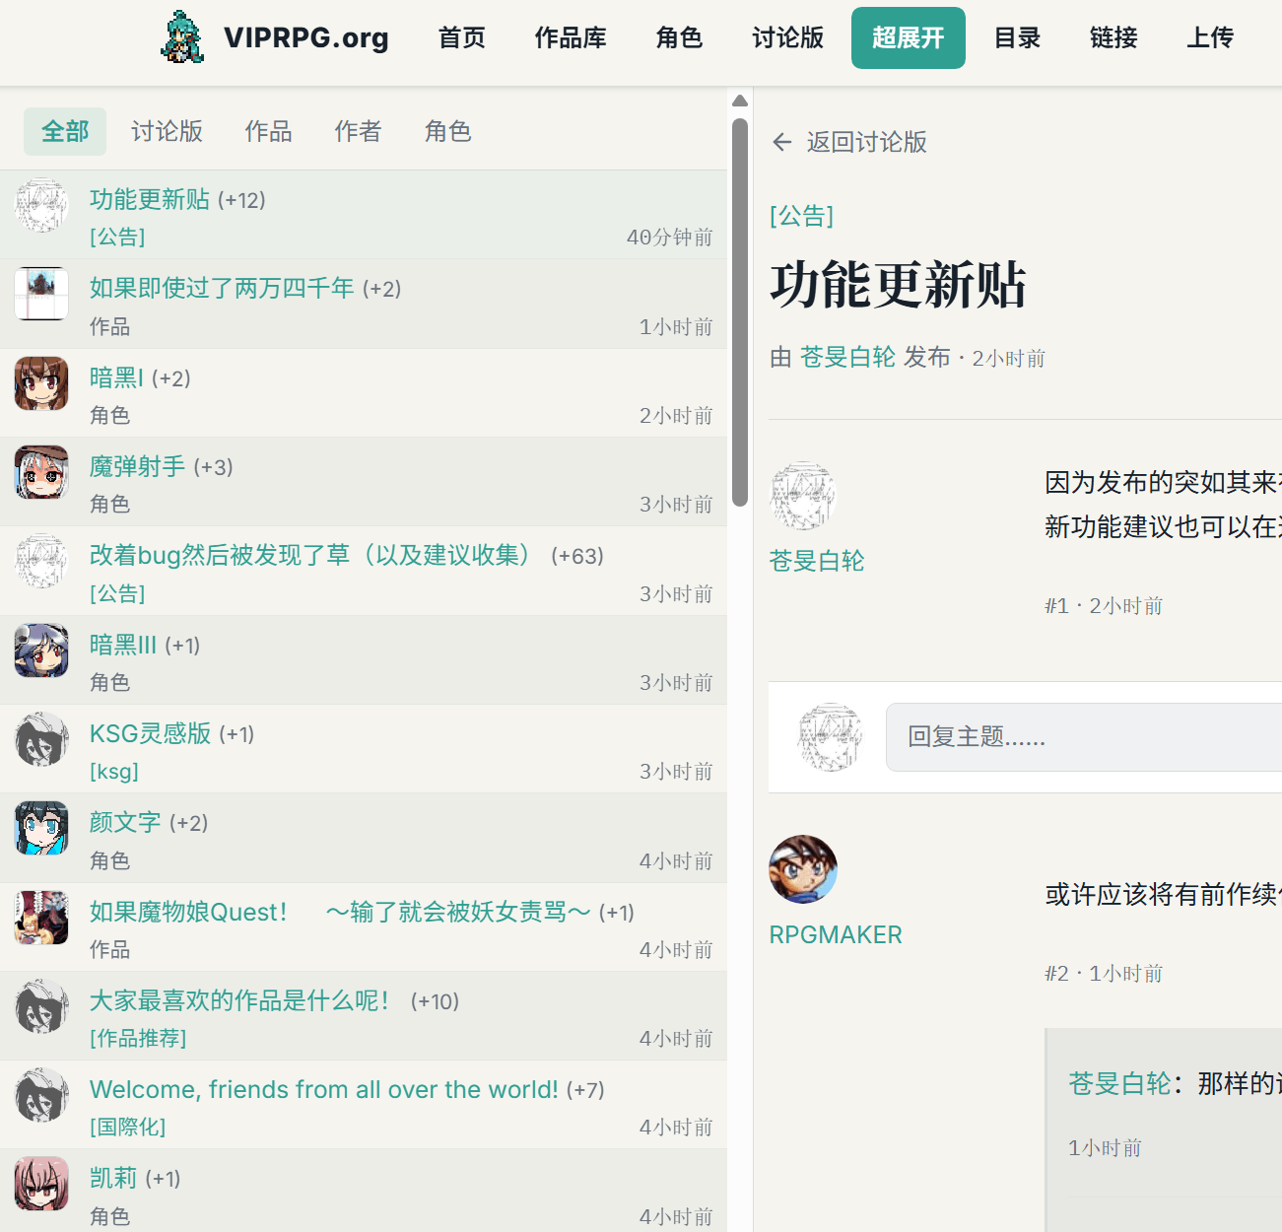Select the 全部 filter tab
Screen dimensions: 1282x1232
pos(65,131)
